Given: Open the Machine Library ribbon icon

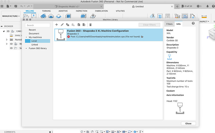Looking at the screenshot, I should pos(185,16).
